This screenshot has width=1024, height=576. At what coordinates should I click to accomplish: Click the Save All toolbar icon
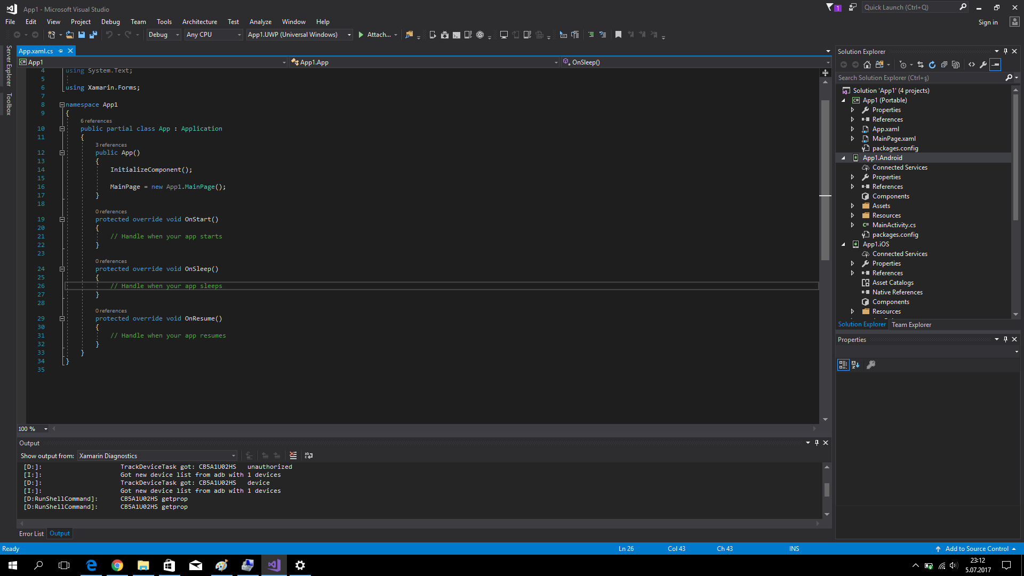(x=93, y=35)
